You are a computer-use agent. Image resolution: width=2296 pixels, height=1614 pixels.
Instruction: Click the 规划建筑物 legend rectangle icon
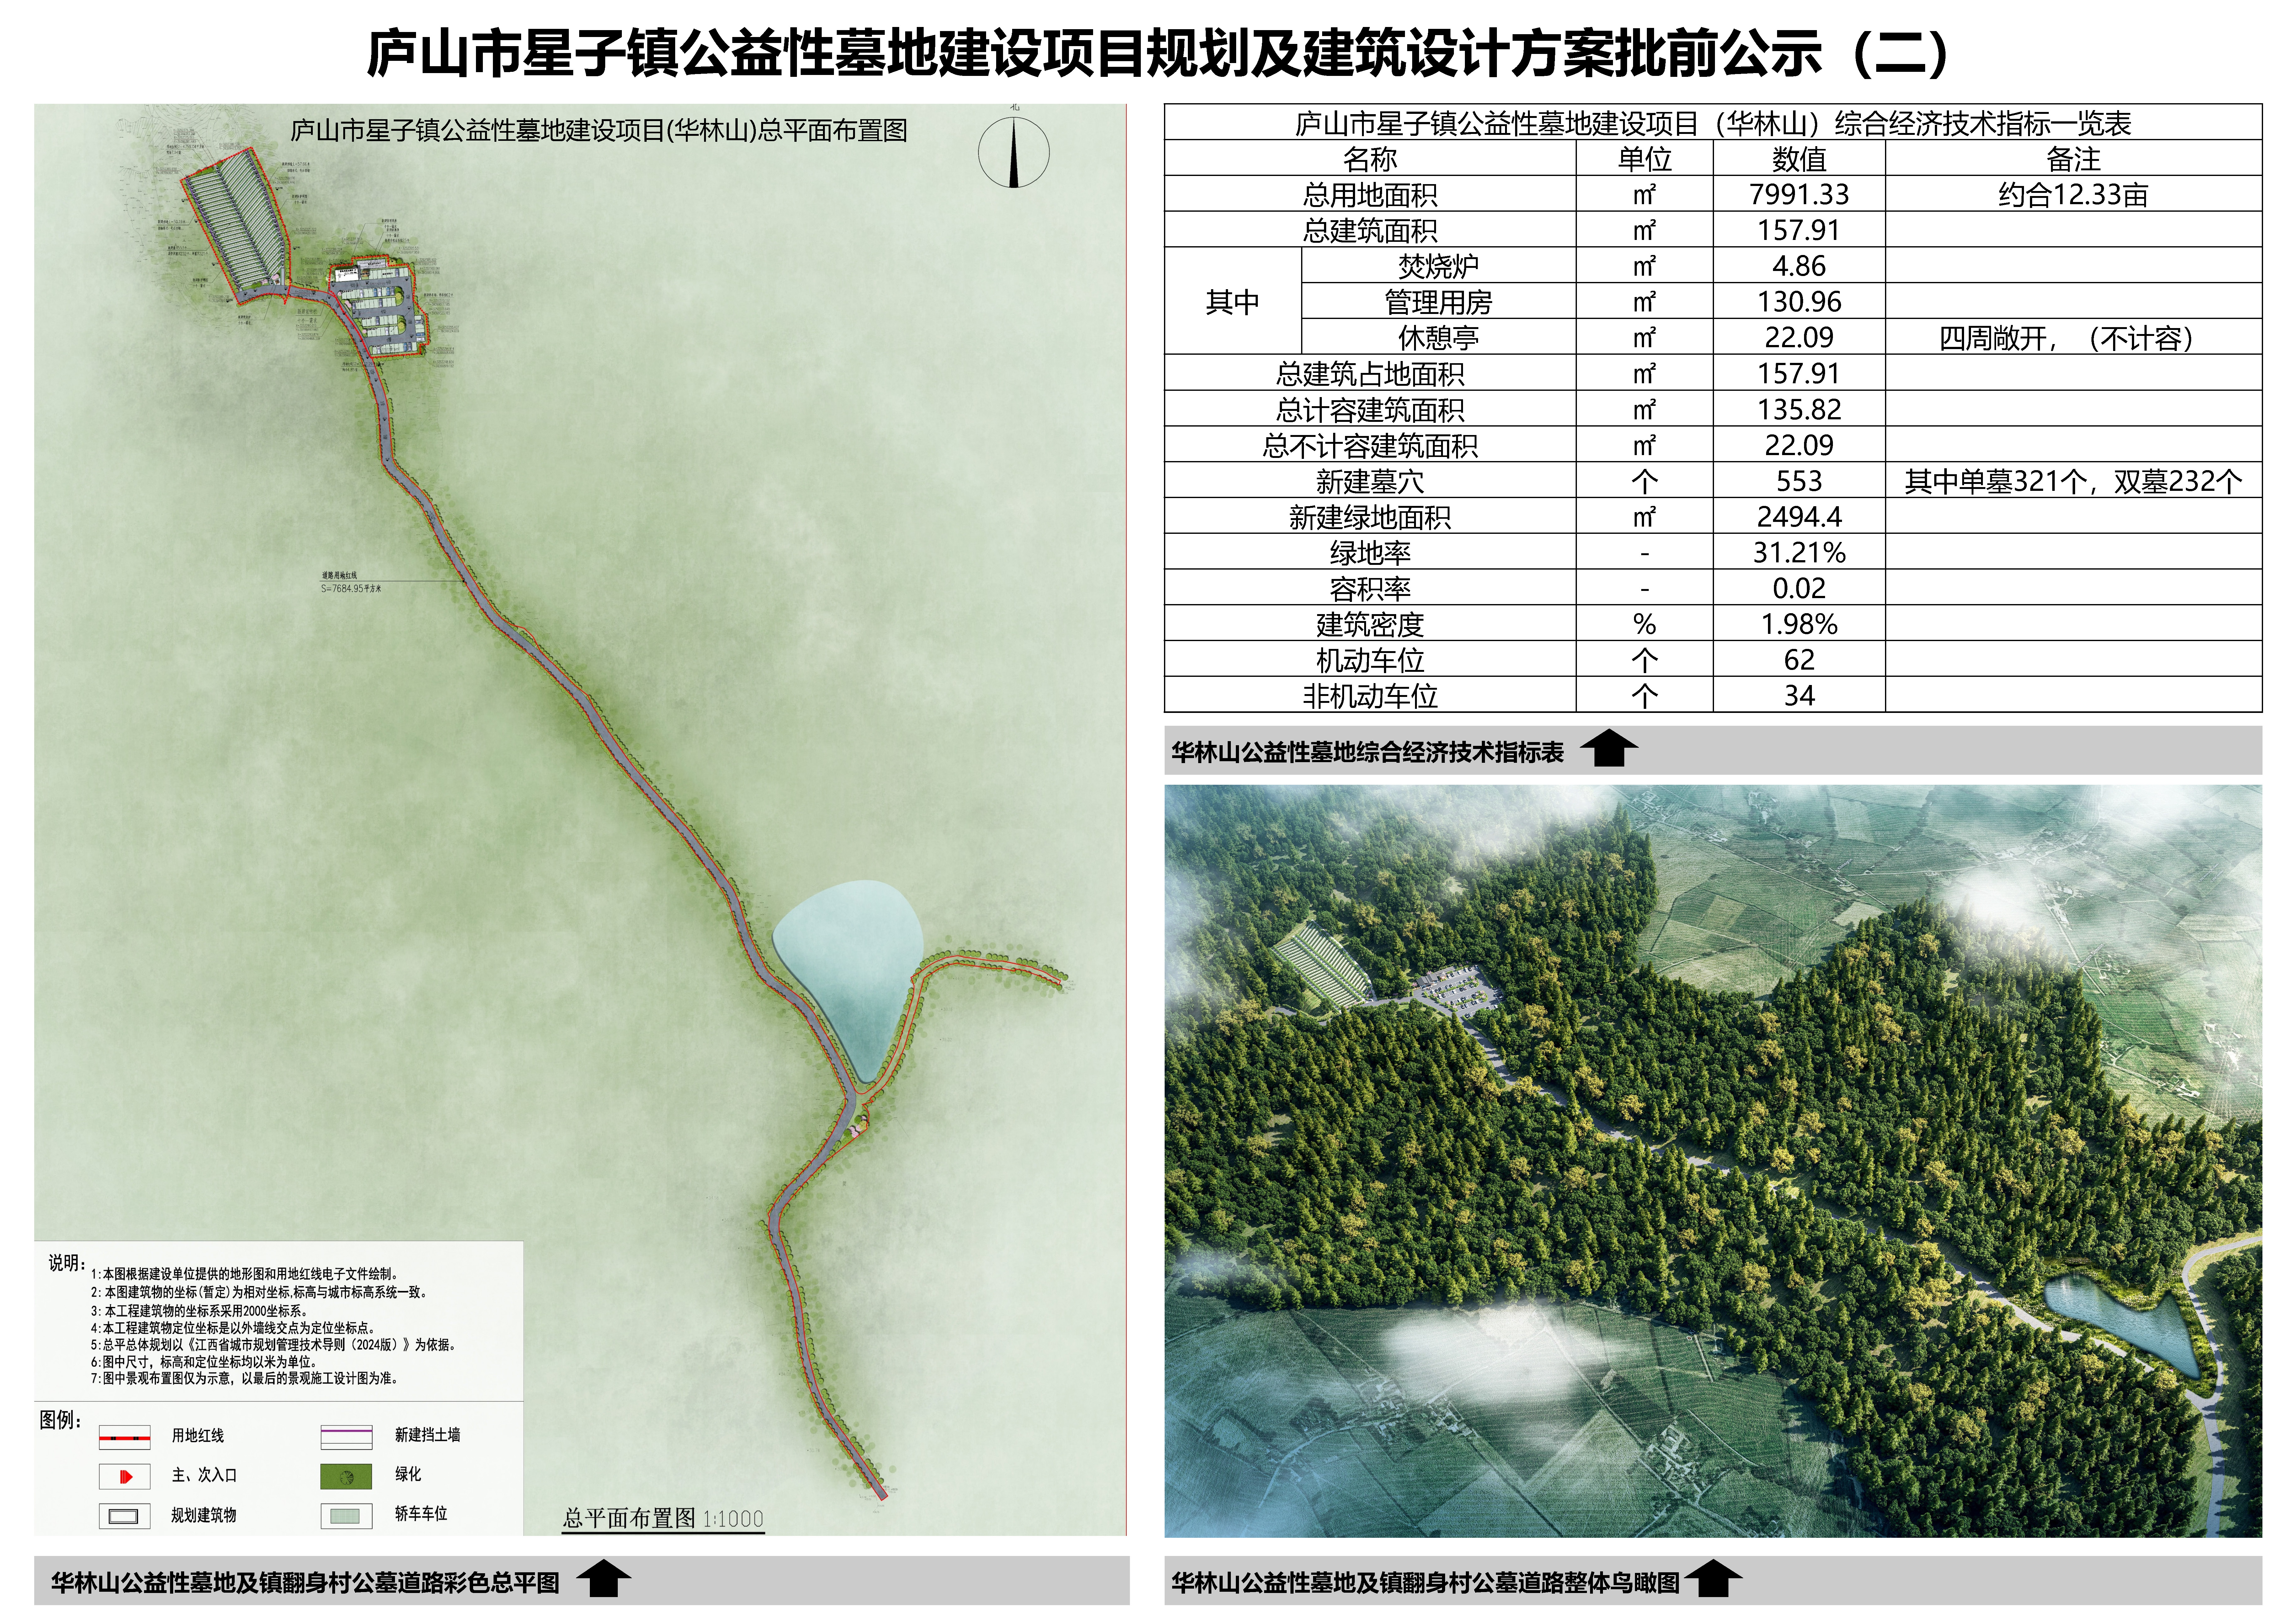pyautogui.click(x=124, y=1516)
